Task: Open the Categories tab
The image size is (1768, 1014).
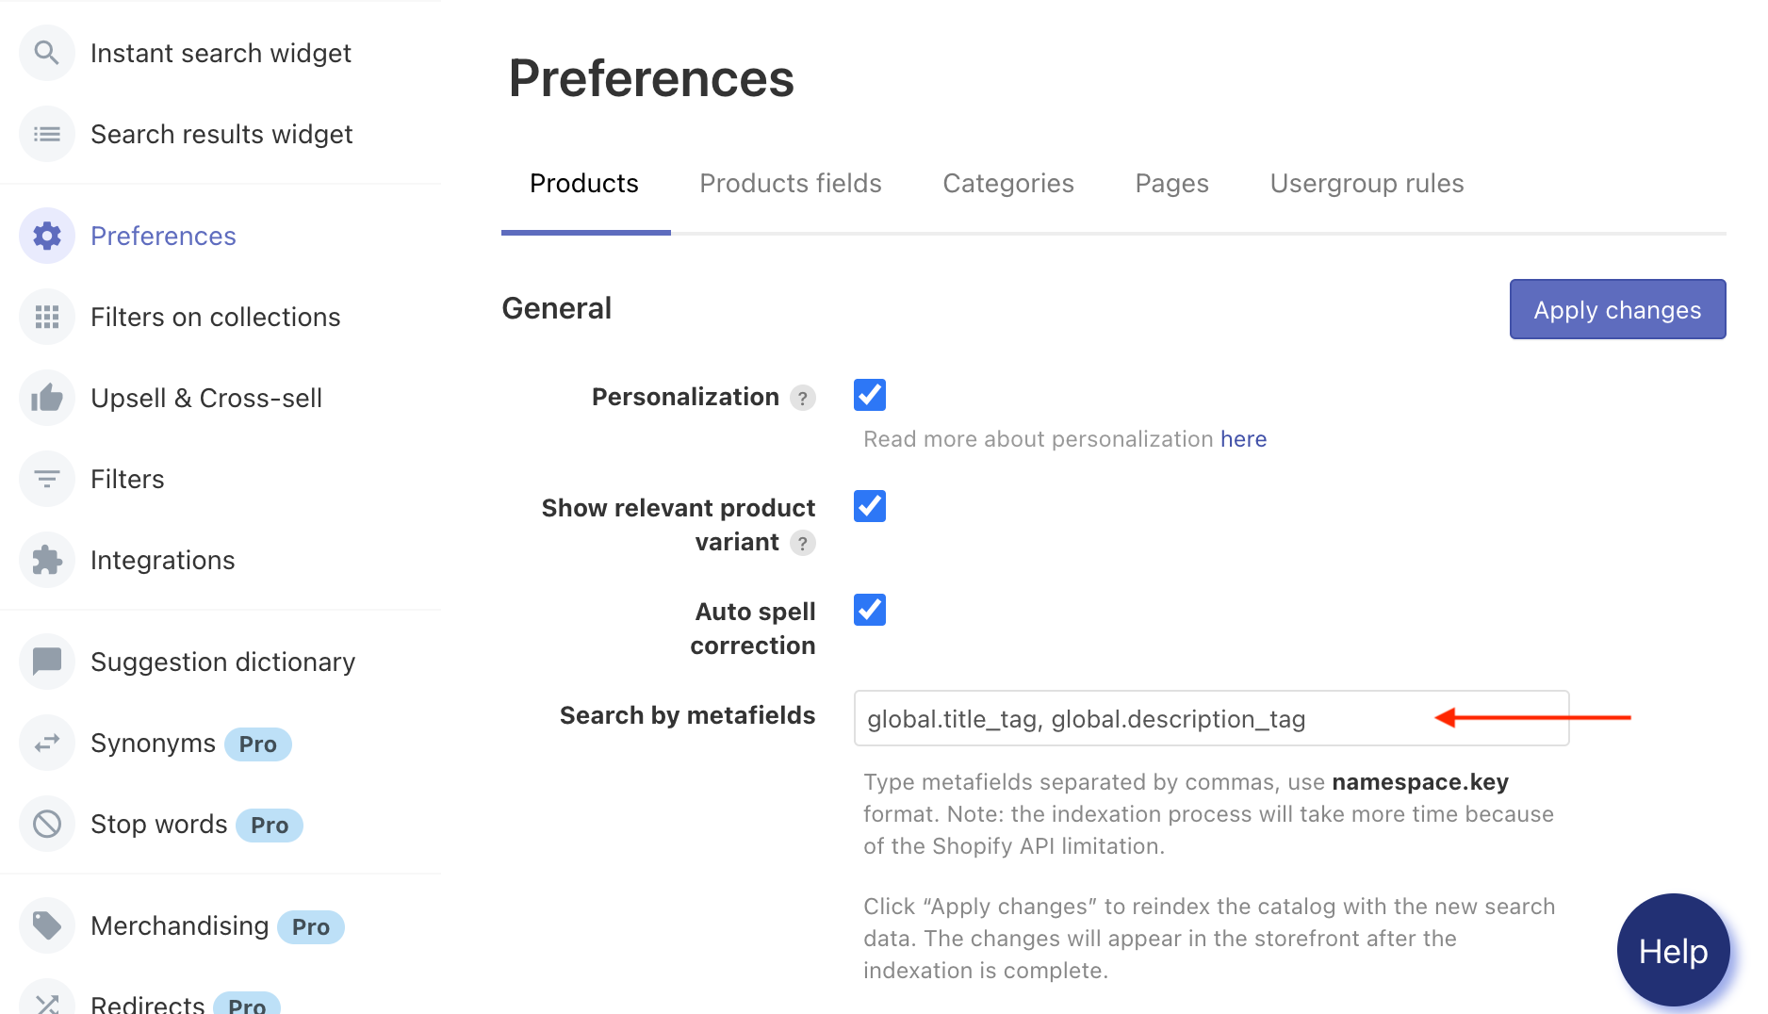Action: click(x=1007, y=183)
